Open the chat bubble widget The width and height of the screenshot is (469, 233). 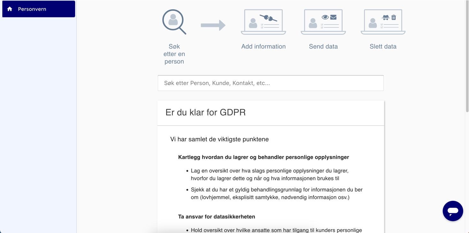coord(453,211)
